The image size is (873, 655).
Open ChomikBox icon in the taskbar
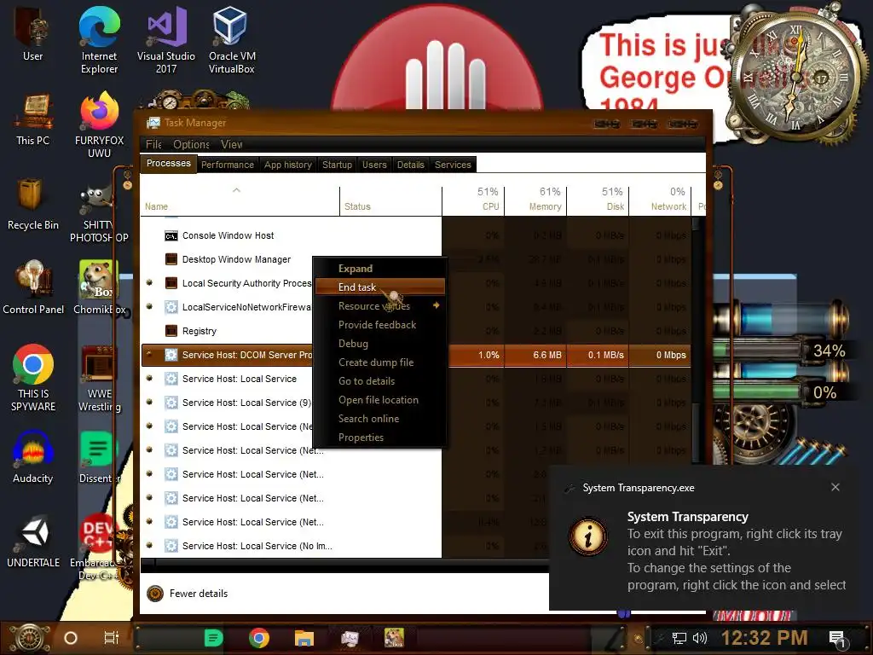(x=394, y=638)
